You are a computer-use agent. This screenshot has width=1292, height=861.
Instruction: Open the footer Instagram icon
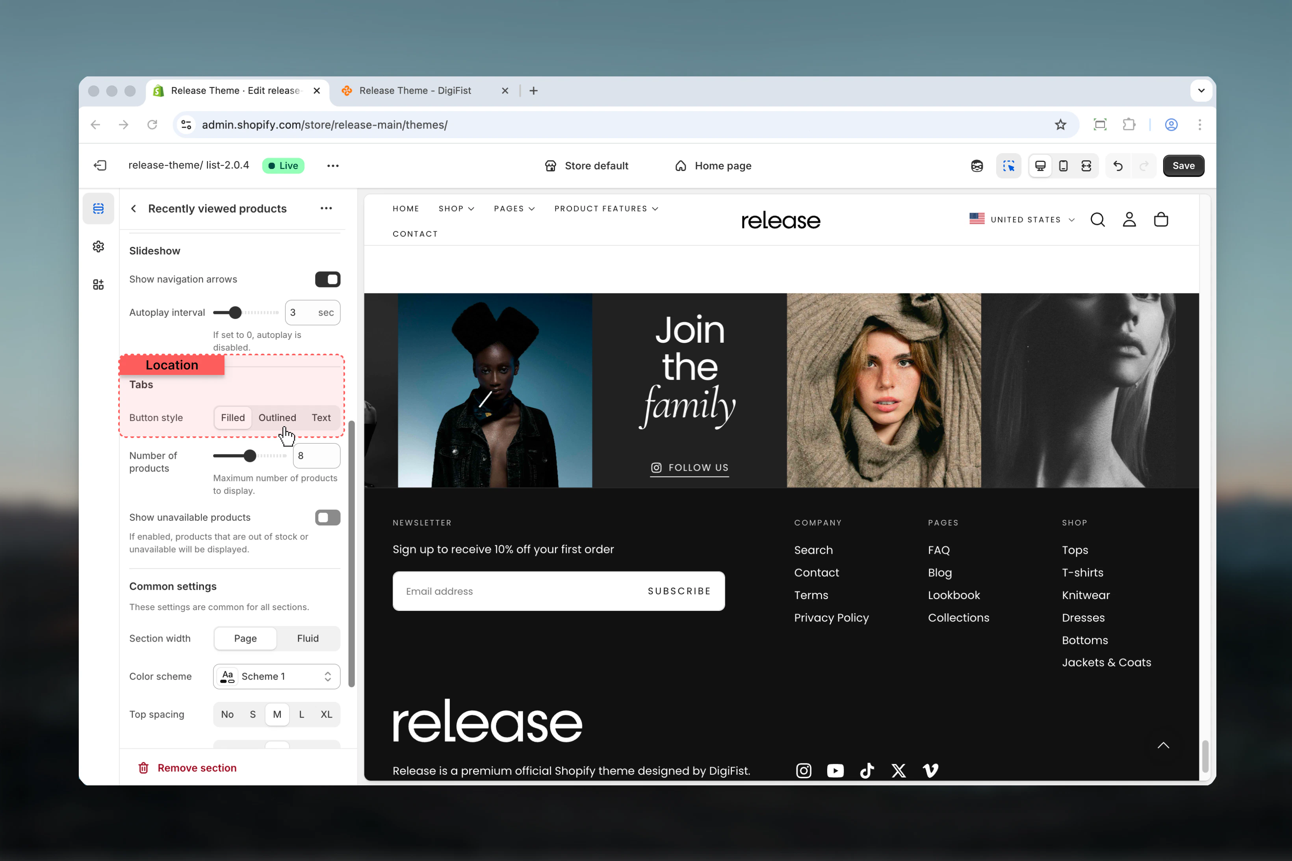(804, 771)
